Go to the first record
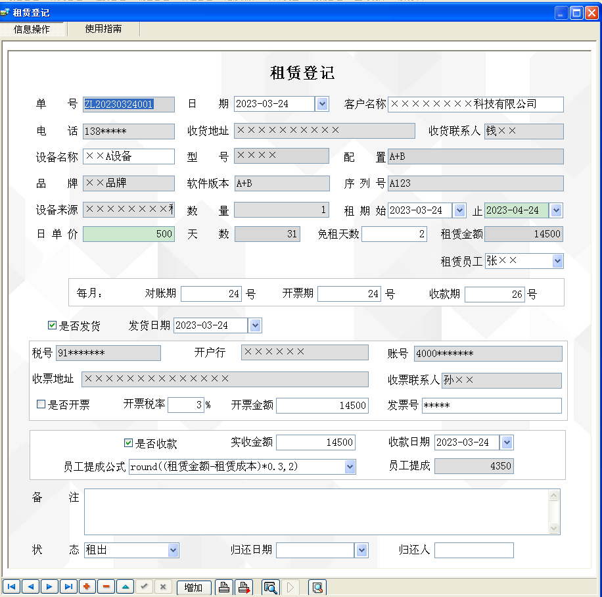Viewport: 602px width, 597px height. [11, 586]
